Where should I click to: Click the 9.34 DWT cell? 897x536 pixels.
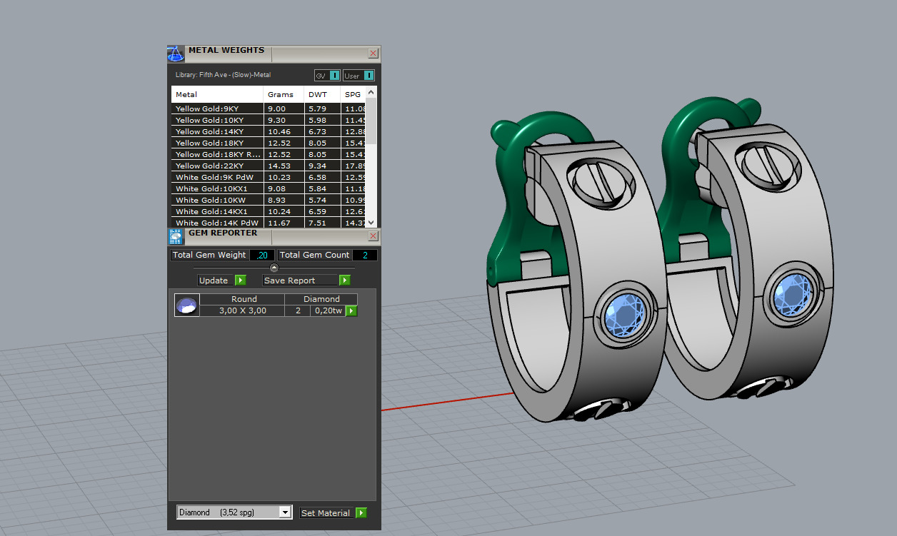[323, 166]
